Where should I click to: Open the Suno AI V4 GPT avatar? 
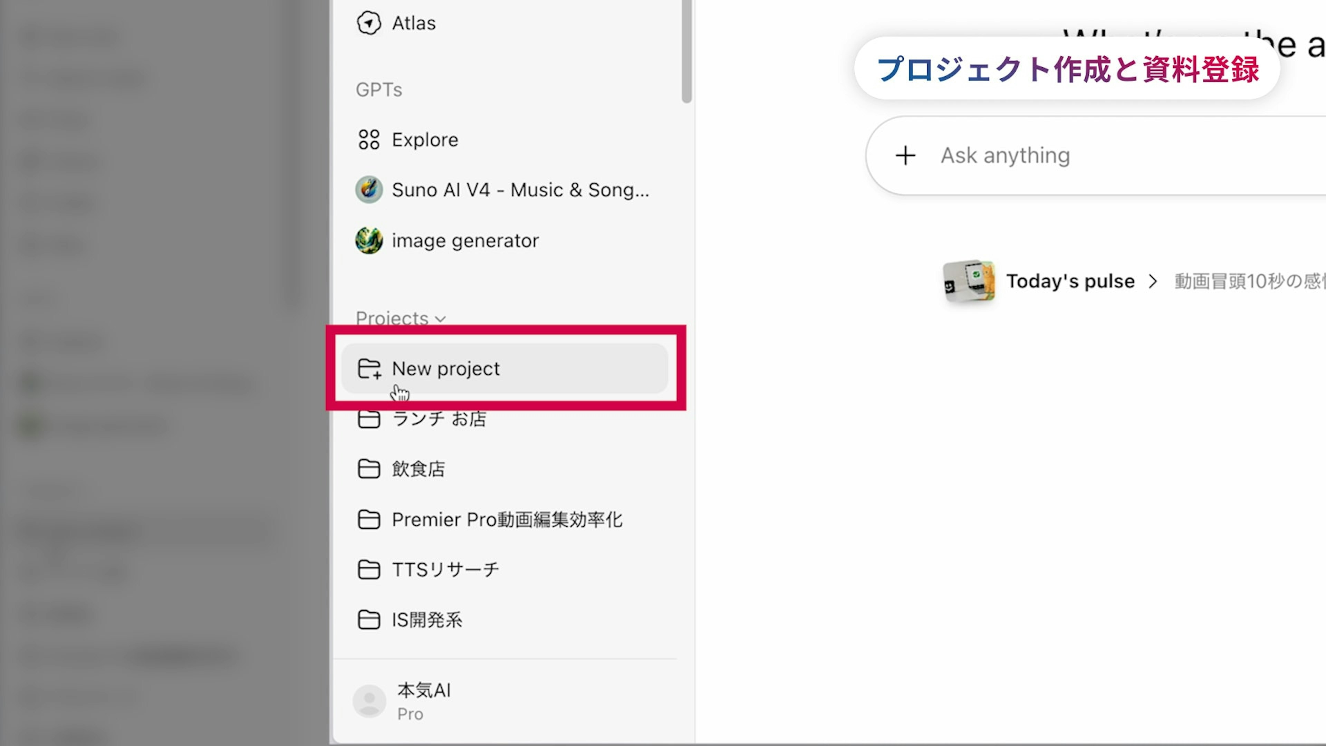(x=368, y=190)
